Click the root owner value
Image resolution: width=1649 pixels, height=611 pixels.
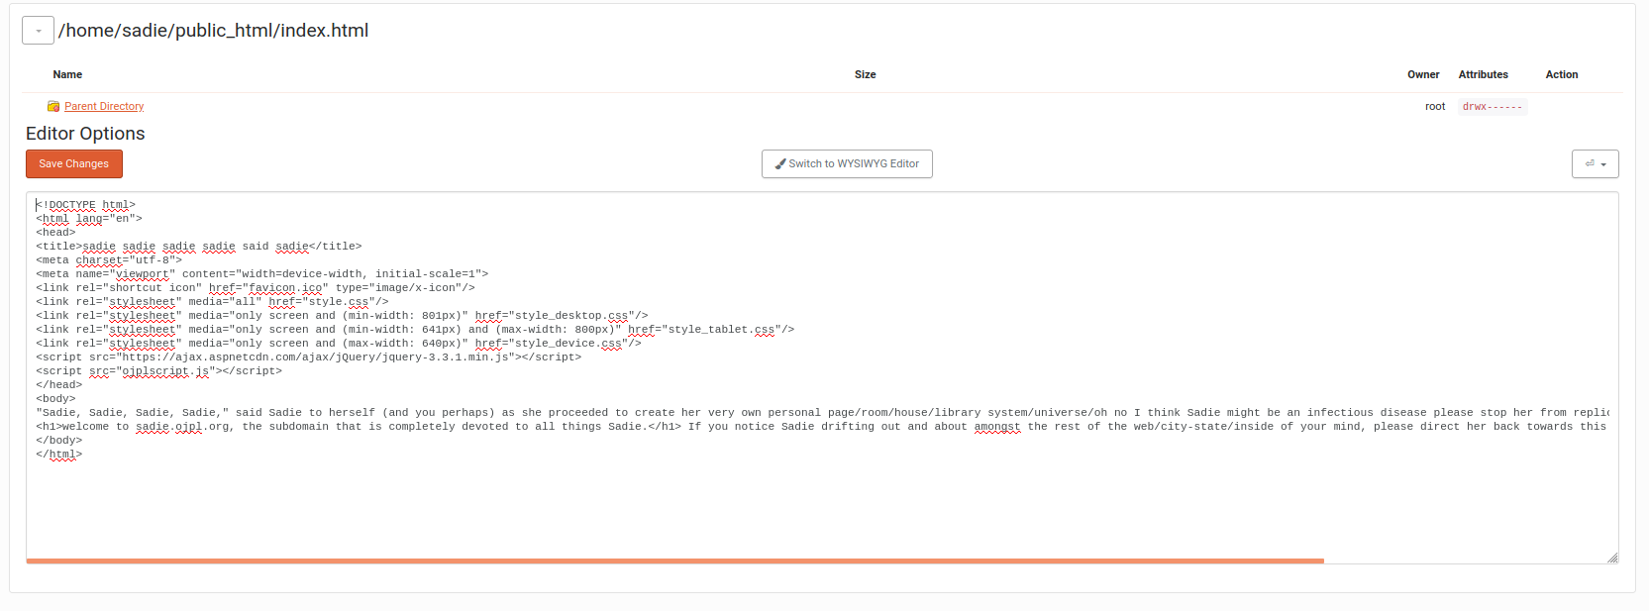pyautogui.click(x=1435, y=106)
